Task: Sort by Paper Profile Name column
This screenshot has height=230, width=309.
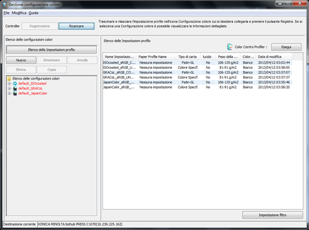Action: tap(156, 57)
